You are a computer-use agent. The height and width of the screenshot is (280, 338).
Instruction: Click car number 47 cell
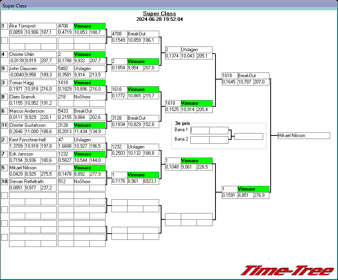(x=66, y=140)
